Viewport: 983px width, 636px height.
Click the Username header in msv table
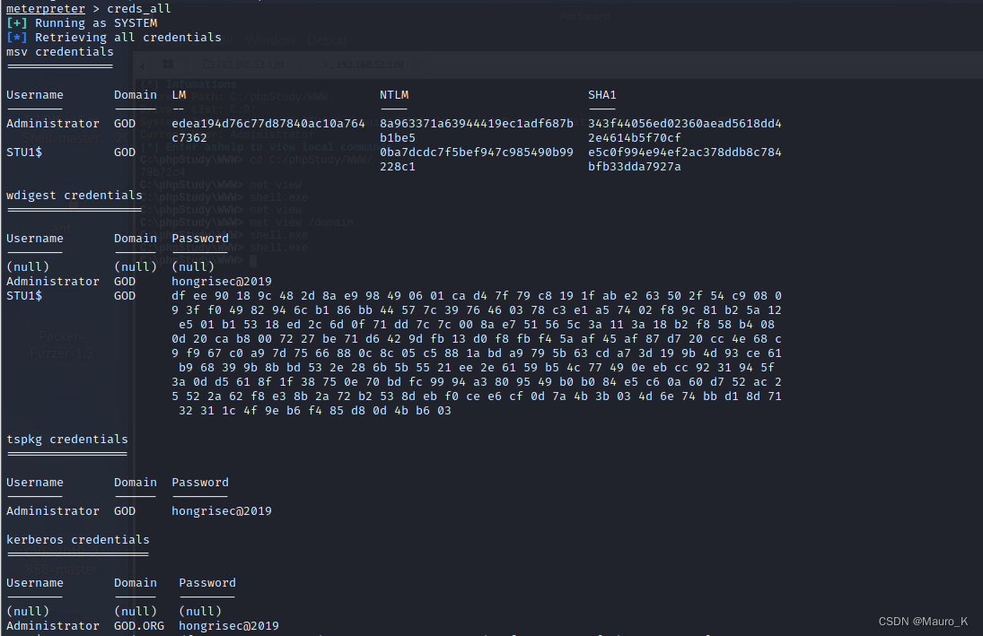(34, 94)
